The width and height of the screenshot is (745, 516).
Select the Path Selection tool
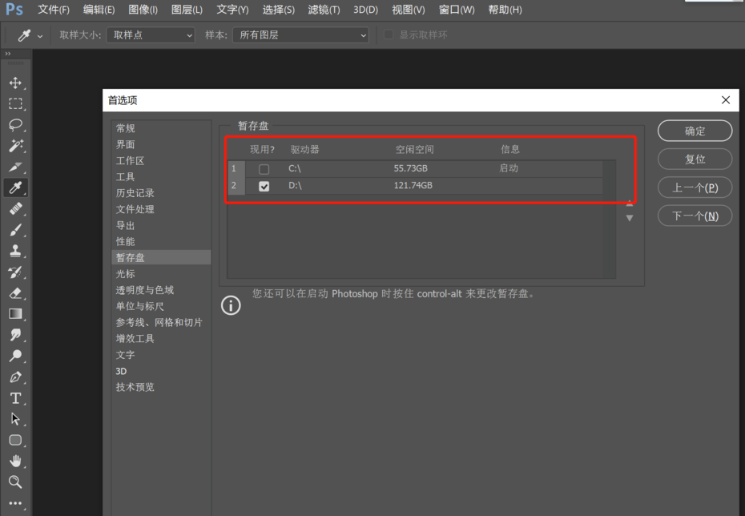(x=15, y=419)
